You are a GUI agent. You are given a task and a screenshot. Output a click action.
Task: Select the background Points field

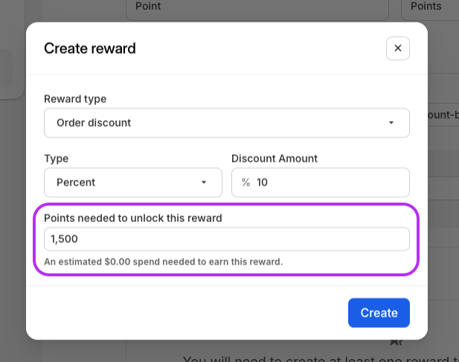click(x=430, y=7)
